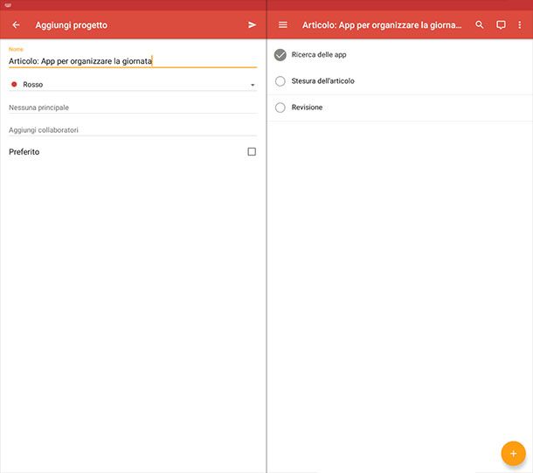Click the Aggiungi collaboratori field

(x=131, y=130)
